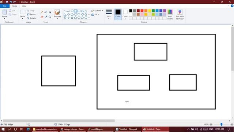
Task: Choose the Six-point star shape
Action: [x=76, y=18]
